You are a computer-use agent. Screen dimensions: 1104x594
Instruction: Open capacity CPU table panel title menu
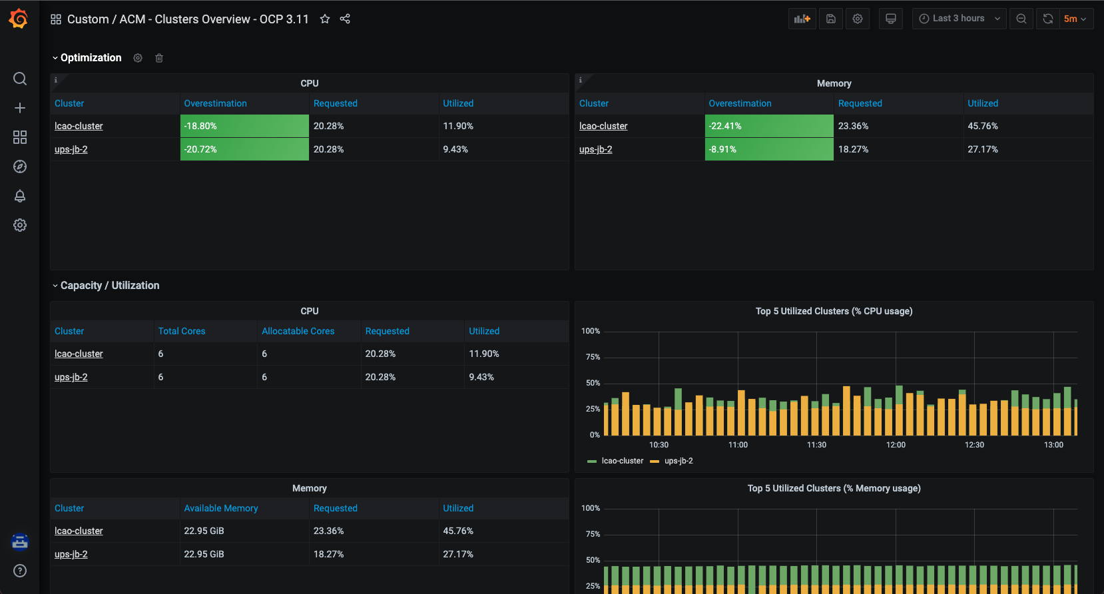[310, 311]
